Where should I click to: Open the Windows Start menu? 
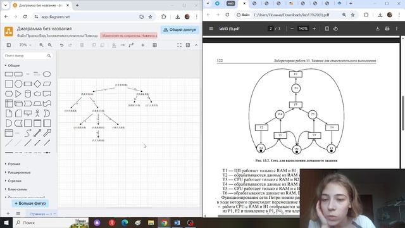6,222
